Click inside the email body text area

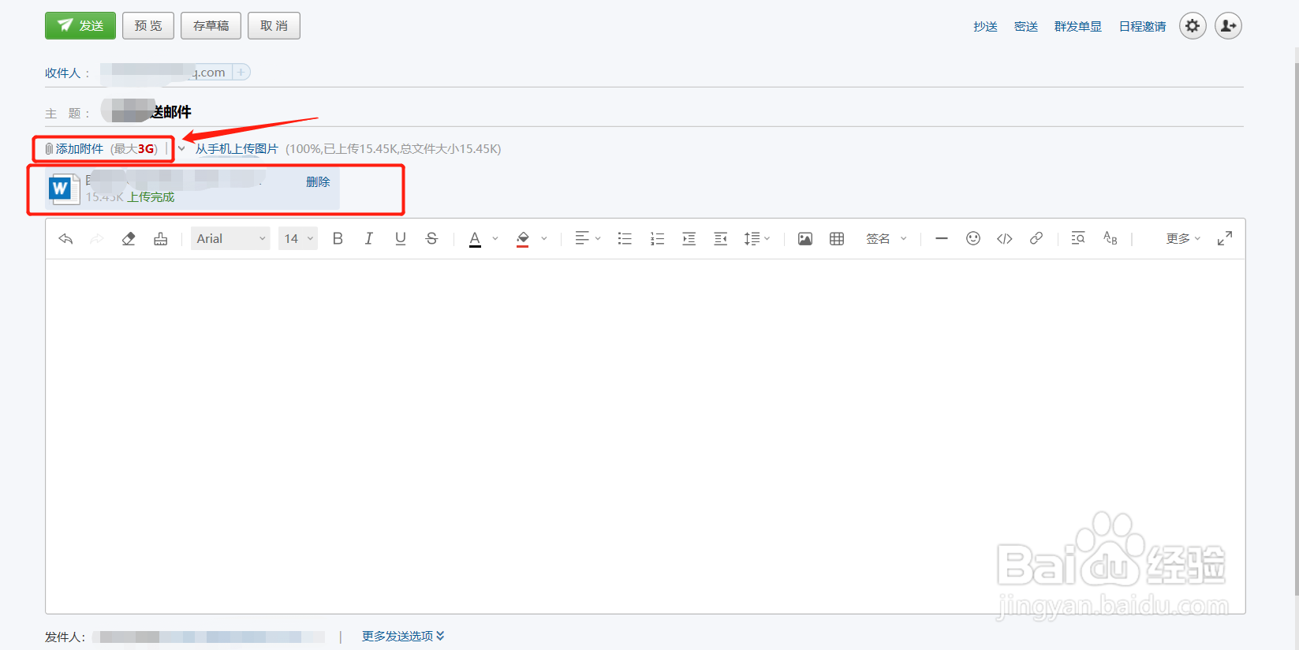pyautogui.click(x=645, y=435)
